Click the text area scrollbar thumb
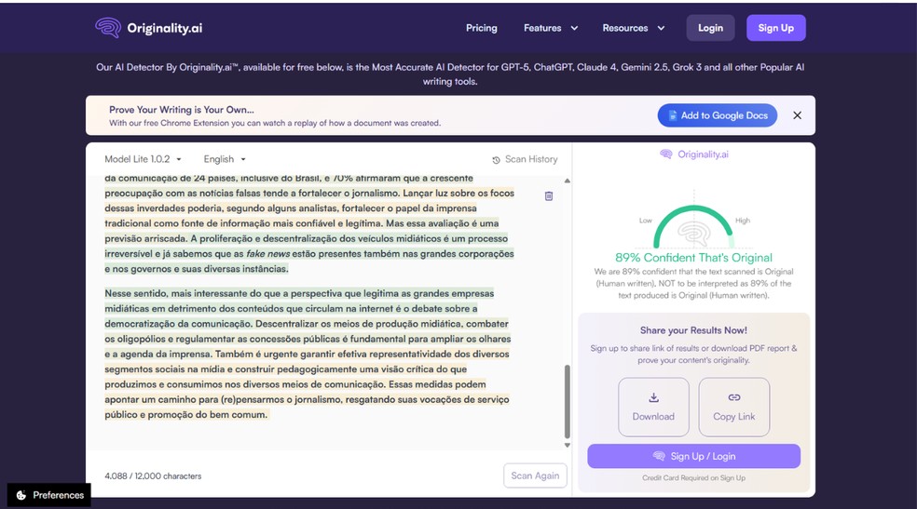Screen dimensions: 917x509 click(567, 402)
